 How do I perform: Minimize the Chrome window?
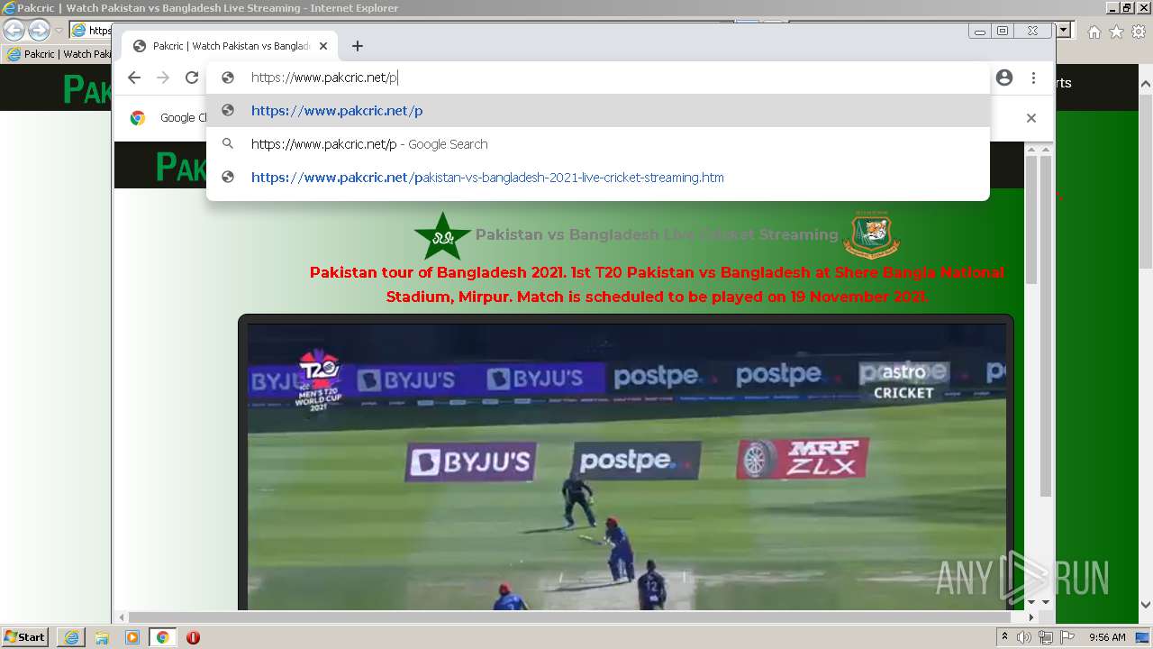980,31
